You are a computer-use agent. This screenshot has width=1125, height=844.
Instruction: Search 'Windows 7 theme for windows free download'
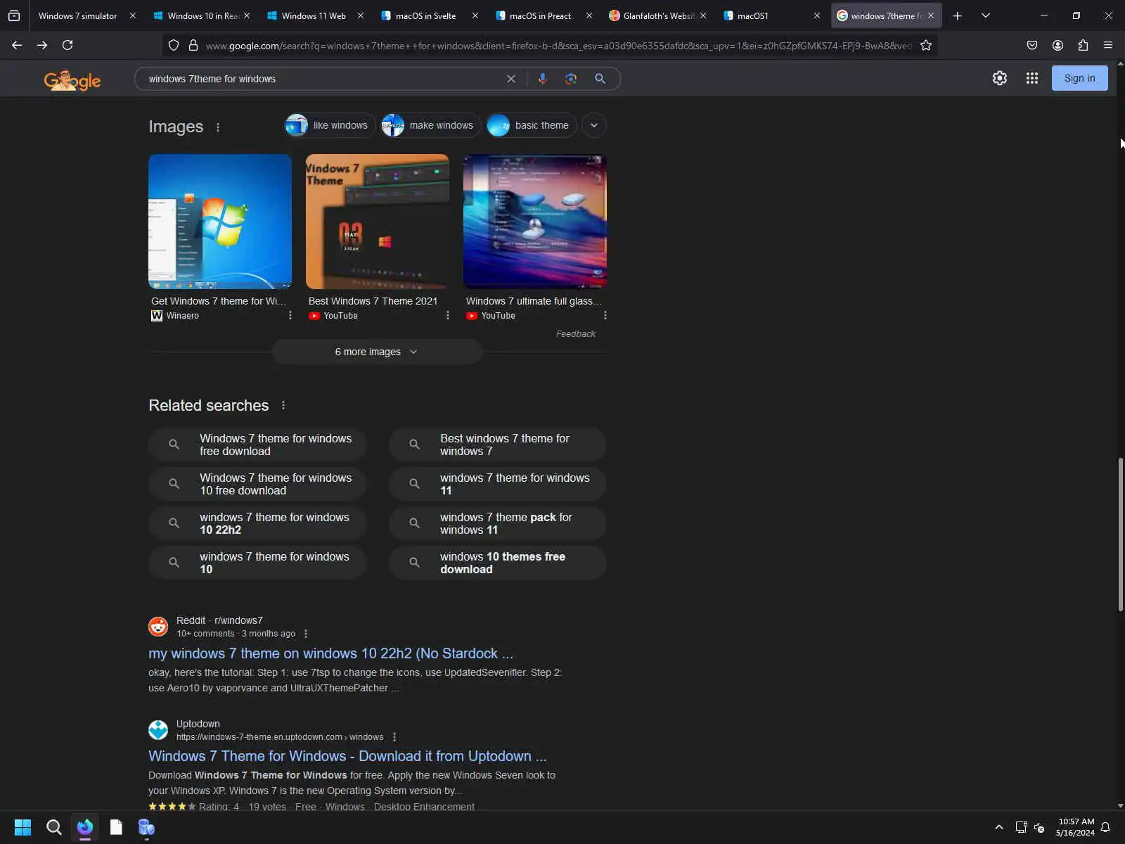click(257, 445)
